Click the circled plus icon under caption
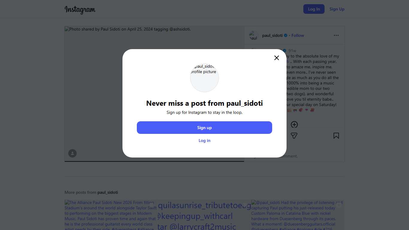This screenshot has height=230, width=409. [294, 125]
